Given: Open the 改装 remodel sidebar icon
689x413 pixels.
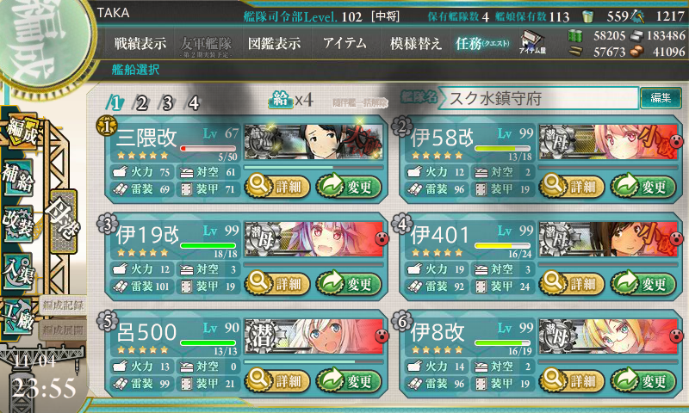Looking at the screenshot, I should [18, 224].
